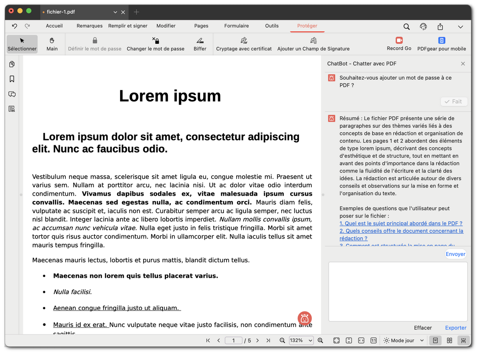477x352 pixels.
Task: Click the Envoyer button in the ChatBot panel
Action: (x=455, y=254)
